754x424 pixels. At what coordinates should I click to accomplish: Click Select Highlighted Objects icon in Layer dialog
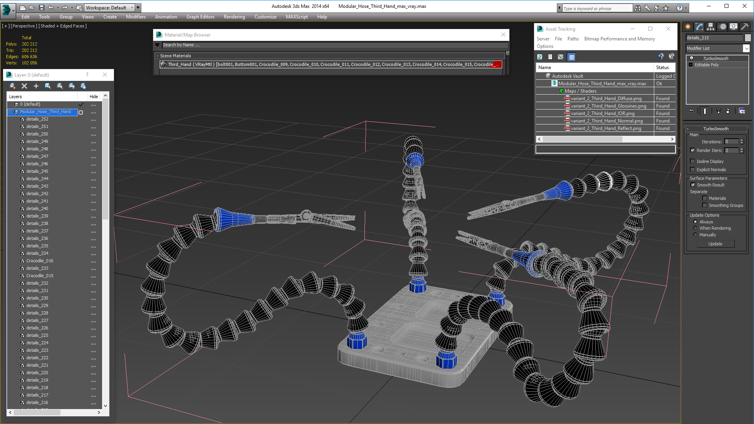pyautogui.click(x=48, y=86)
